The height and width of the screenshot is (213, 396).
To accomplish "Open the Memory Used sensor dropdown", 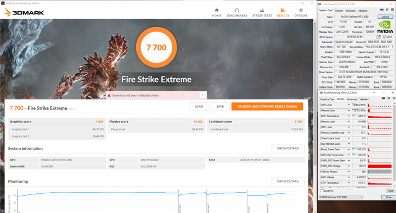I will 349,122.
